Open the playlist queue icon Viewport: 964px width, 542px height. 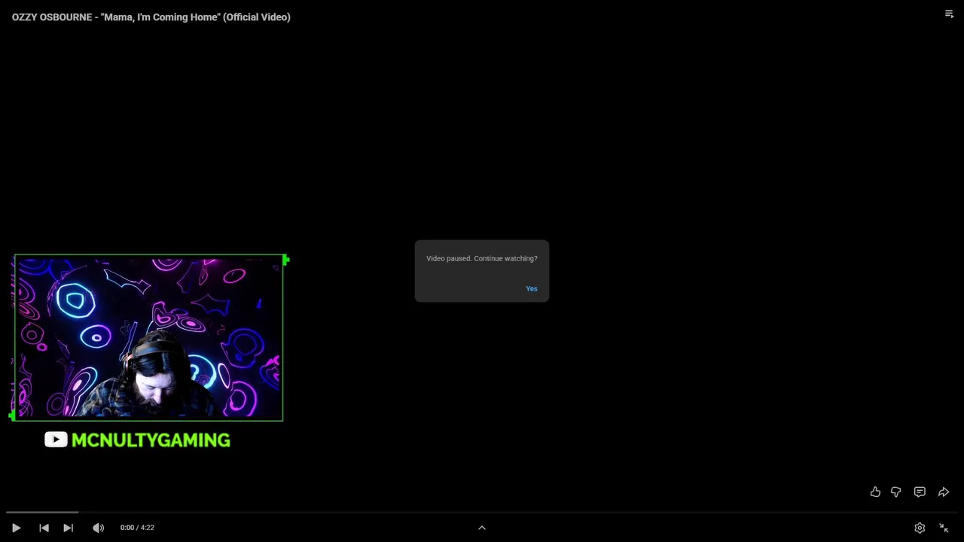click(949, 14)
